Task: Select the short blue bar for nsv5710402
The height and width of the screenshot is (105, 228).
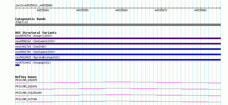Action: click(17, 65)
